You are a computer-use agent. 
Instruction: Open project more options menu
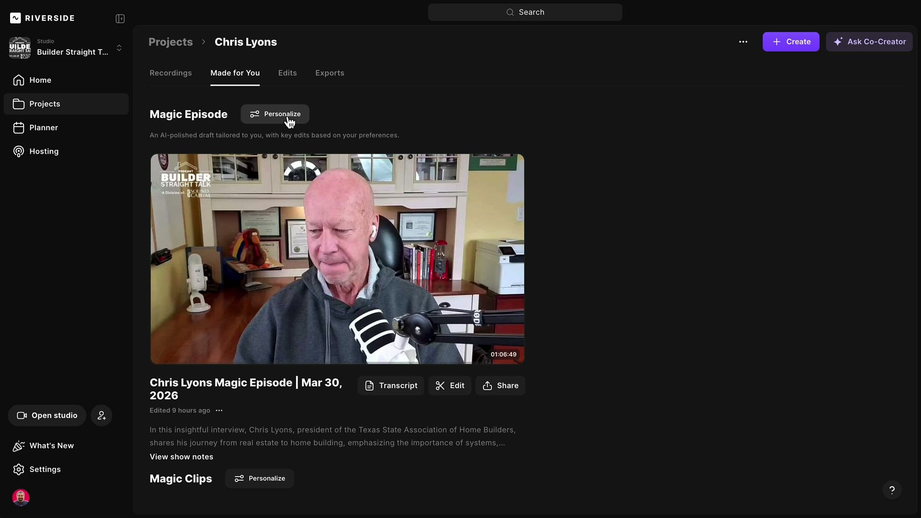coord(743,42)
